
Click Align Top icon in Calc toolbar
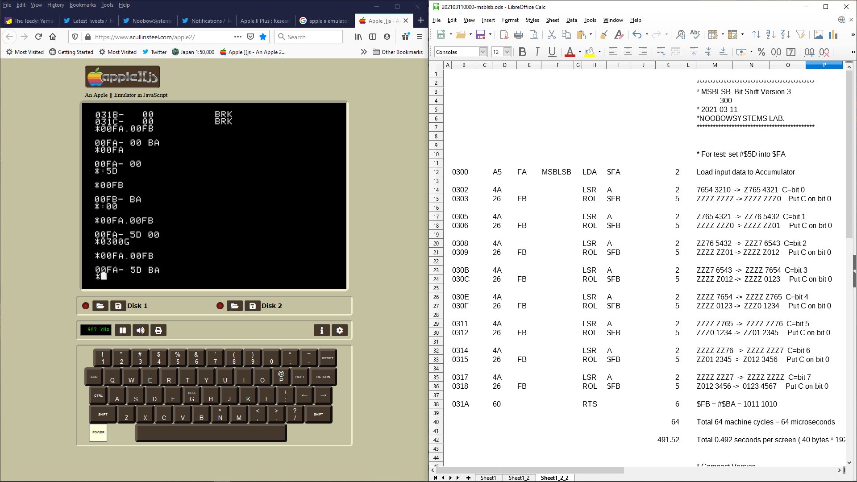[x=694, y=52]
